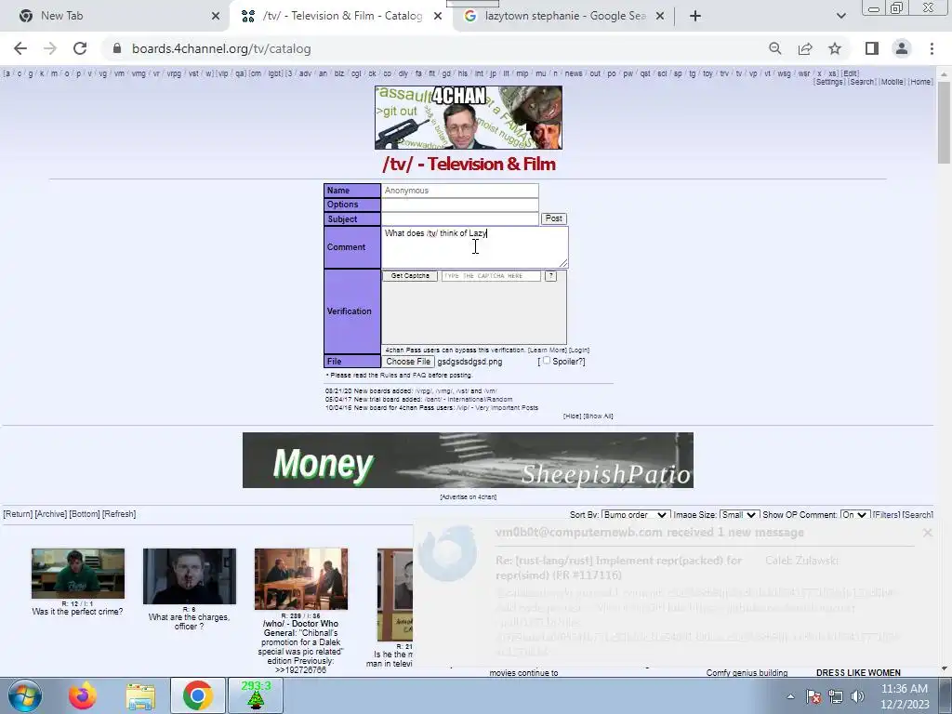The height and width of the screenshot is (714, 952).
Task: Click the captcha help question mark button
Action: 550,275
